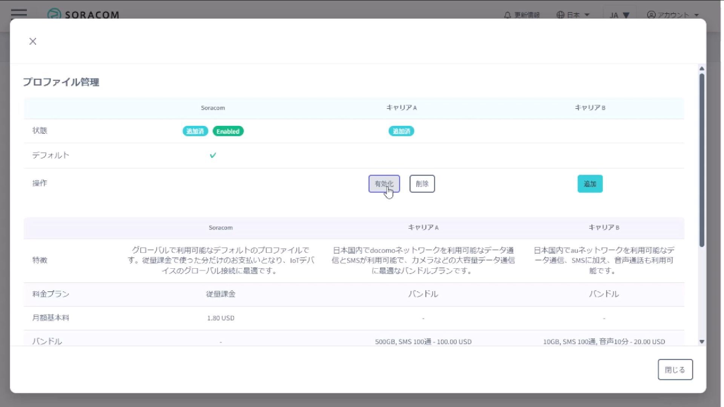Image resolution: width=724 pixels, height=407 pixels.
Task: Click the scrollbar down arrow
Action: click(x=702, y=342)
